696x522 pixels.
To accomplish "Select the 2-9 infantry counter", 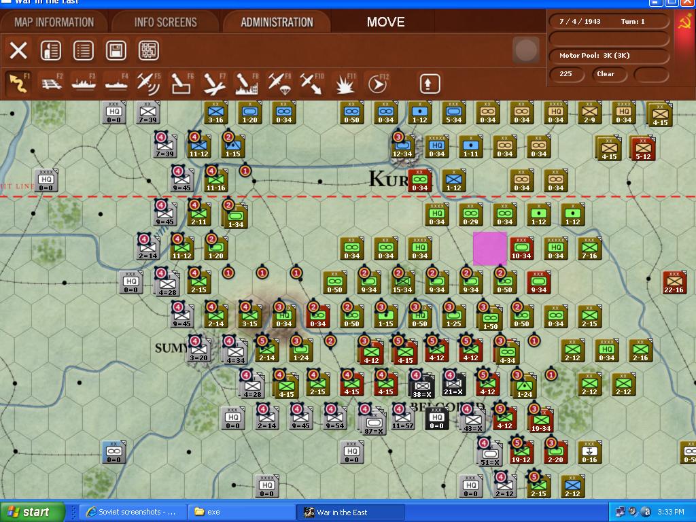I will point(589,113).
